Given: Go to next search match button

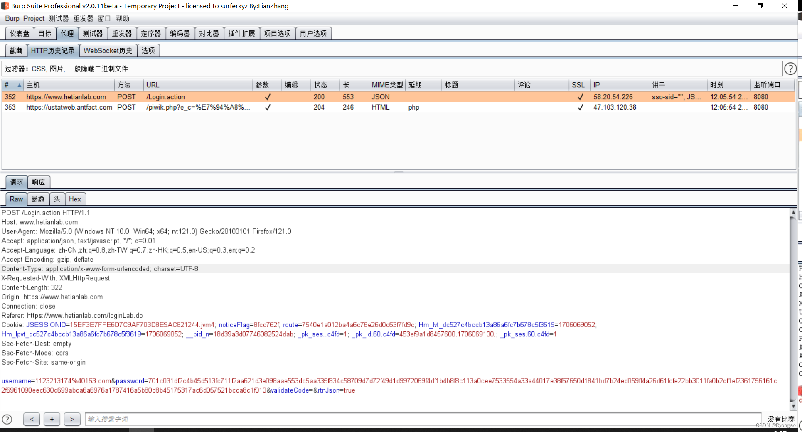Looking at the screenshot, I should pyautogui.click(x=72, y=419).
